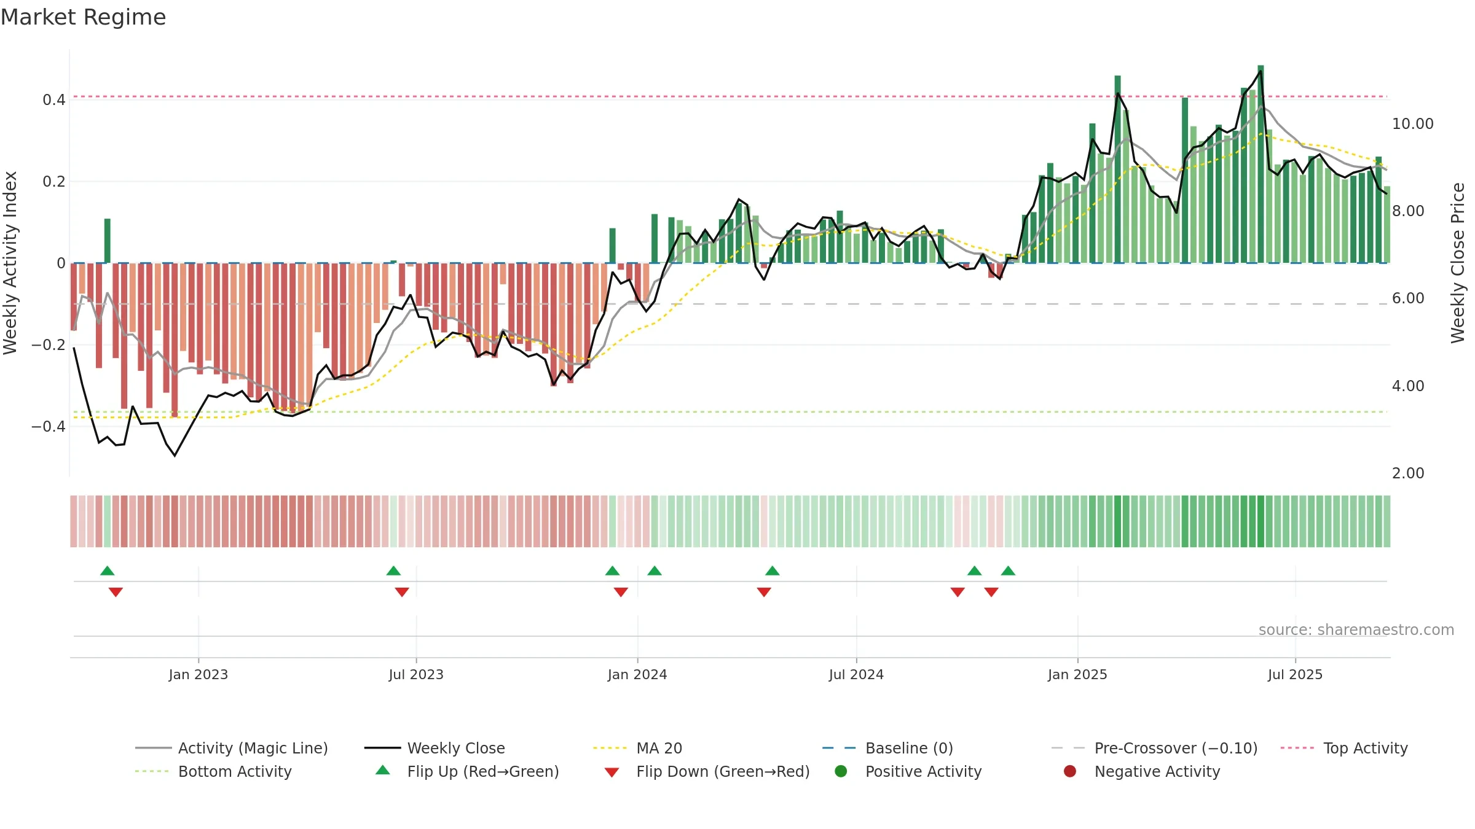Toggle the Flip Down (Green→Red) legend entry
Image resolution: width=1475 pixels, height=829 pixels.
[707, 771]
